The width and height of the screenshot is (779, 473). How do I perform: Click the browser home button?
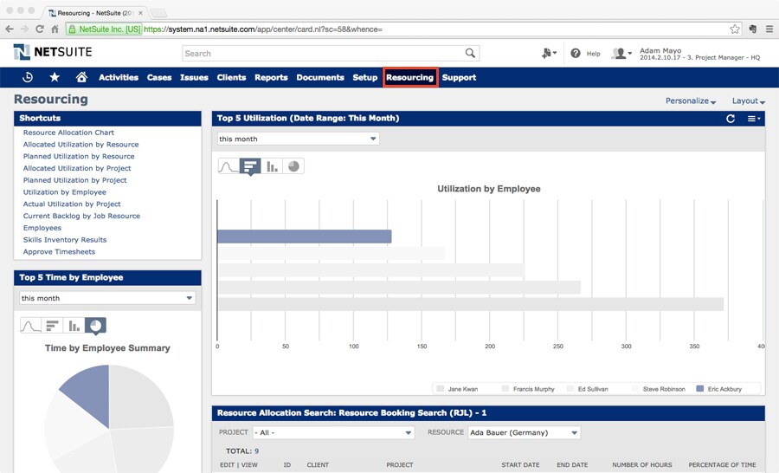[x=55, y=29]
